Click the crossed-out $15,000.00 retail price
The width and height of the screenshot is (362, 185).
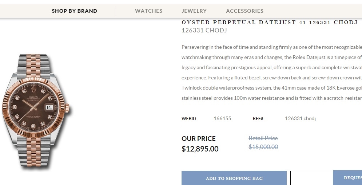[263, 147]
